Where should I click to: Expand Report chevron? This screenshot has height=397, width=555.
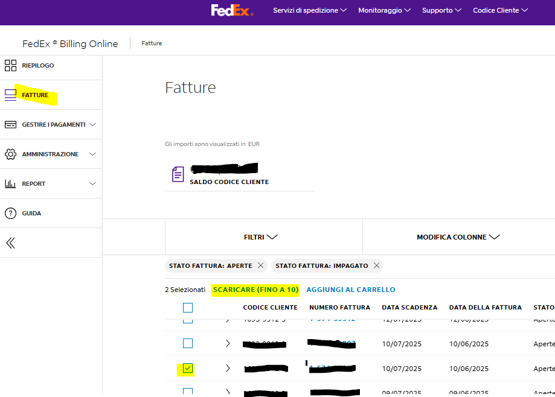point(93,183)
